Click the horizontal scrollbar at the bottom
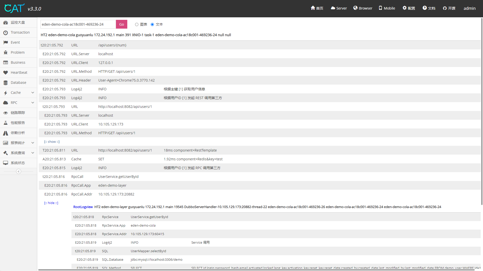 252,270
